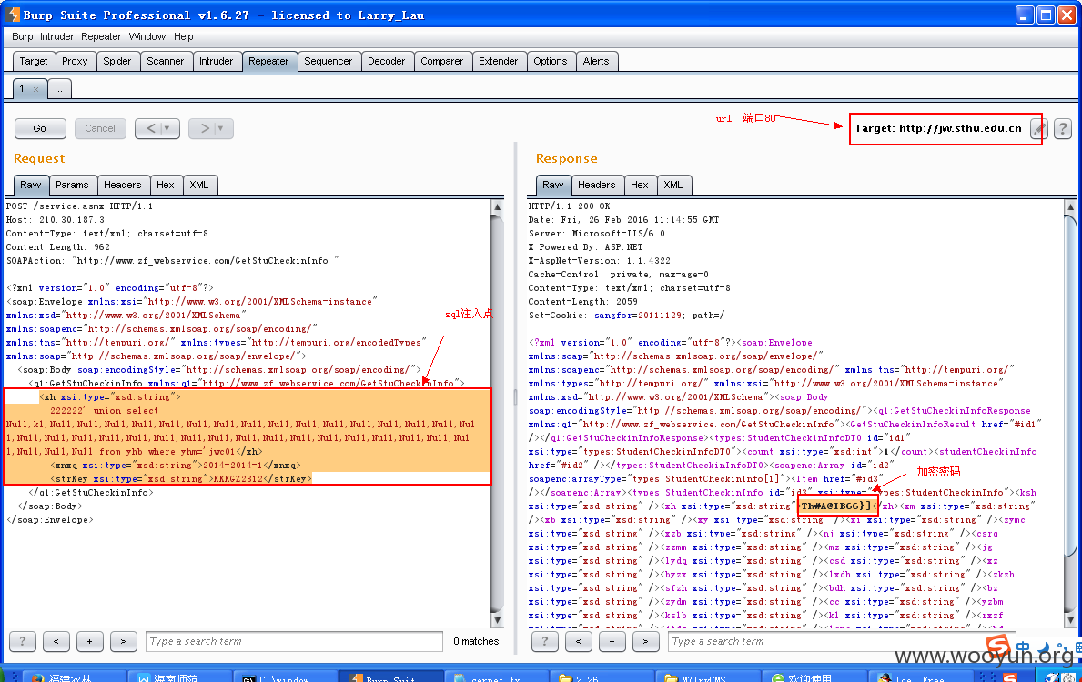Screen dimensions: 1082x682
Task: Click the request search help icon
Action: tap(22, 641)
